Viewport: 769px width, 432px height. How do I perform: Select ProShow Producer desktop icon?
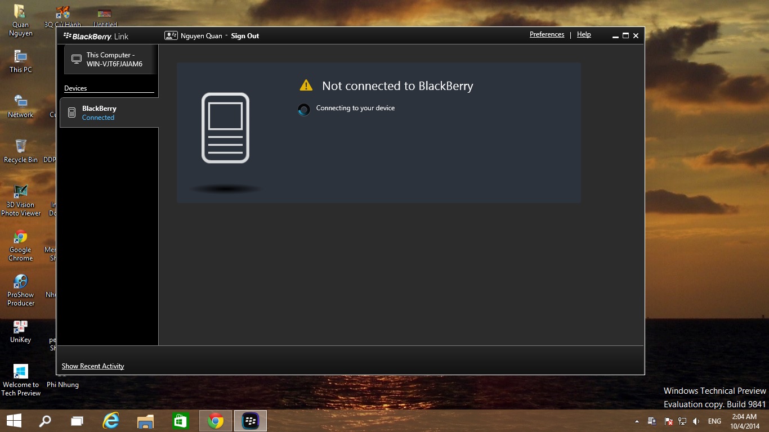tap(21, 290)
